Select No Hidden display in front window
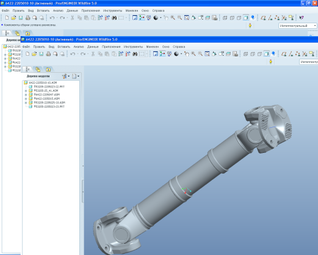Image resolution: width=318 pixels, height=255 pixels. [259, 54]
